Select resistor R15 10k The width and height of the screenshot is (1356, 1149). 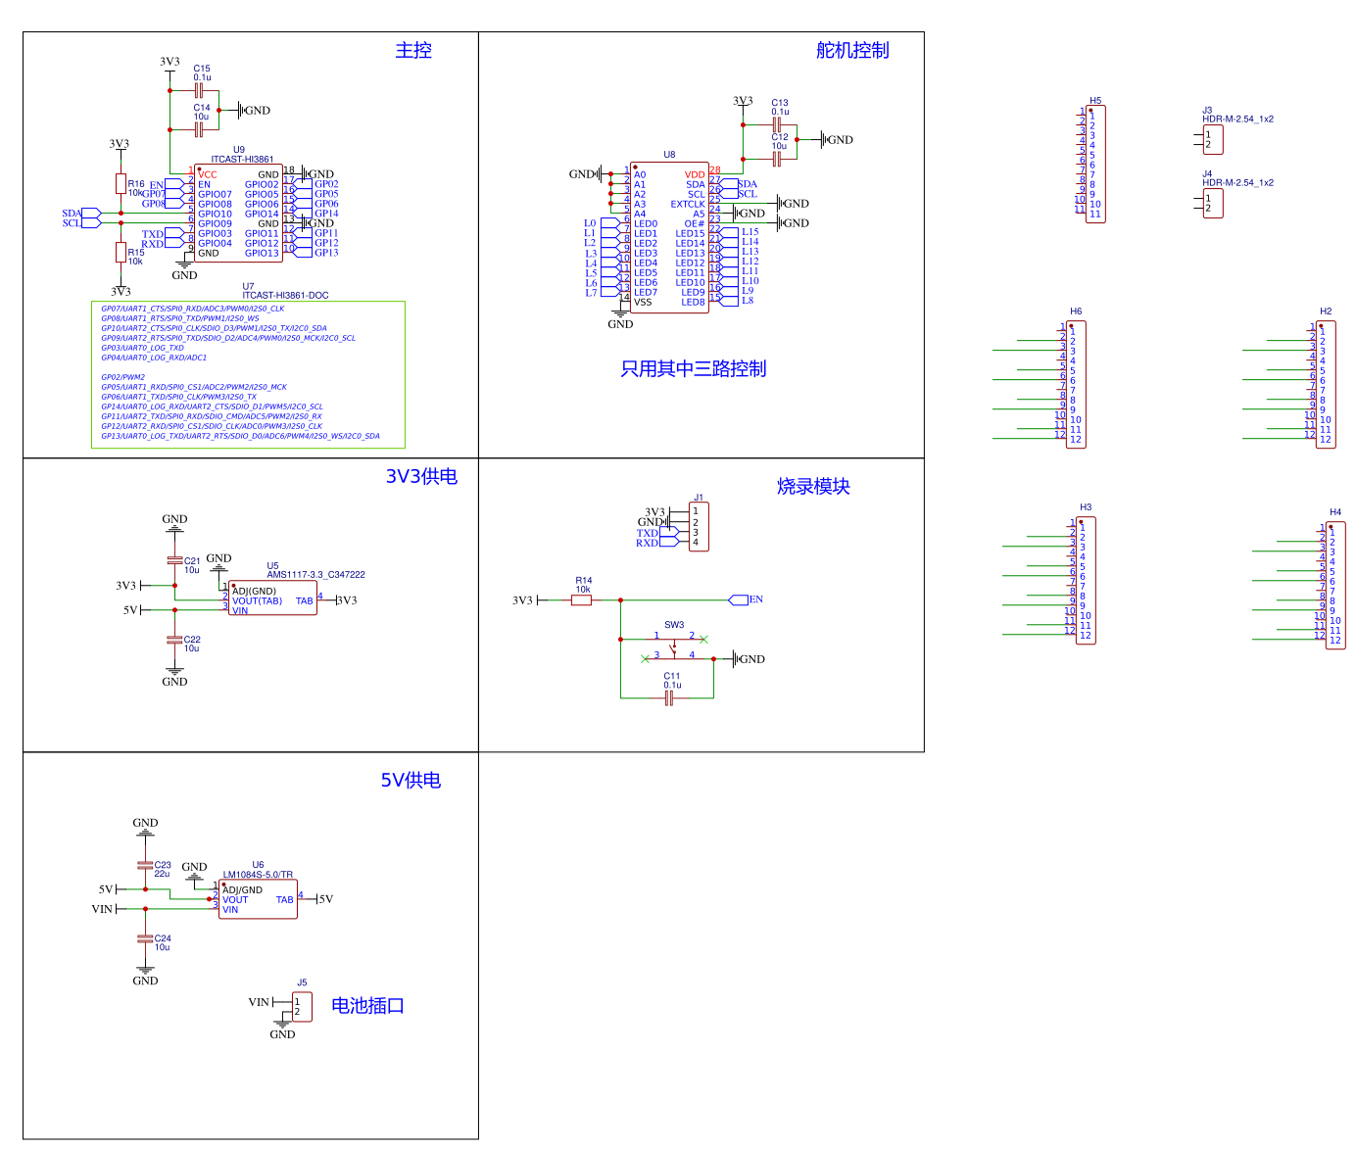click(x=121, y=252)
